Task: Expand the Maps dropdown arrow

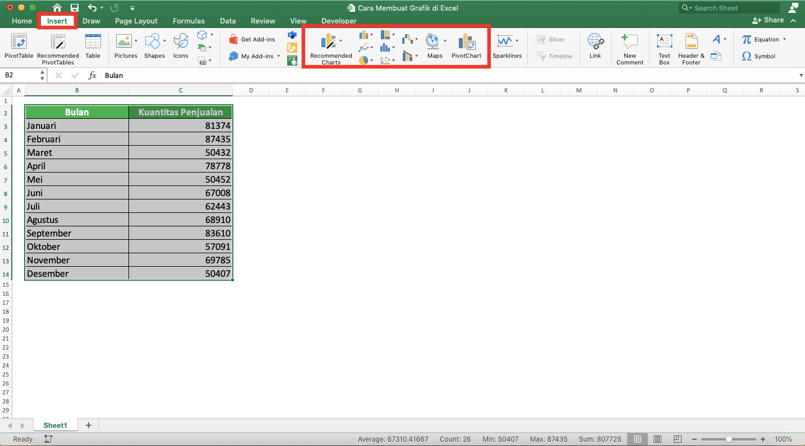Action: (x=445, y=41)
